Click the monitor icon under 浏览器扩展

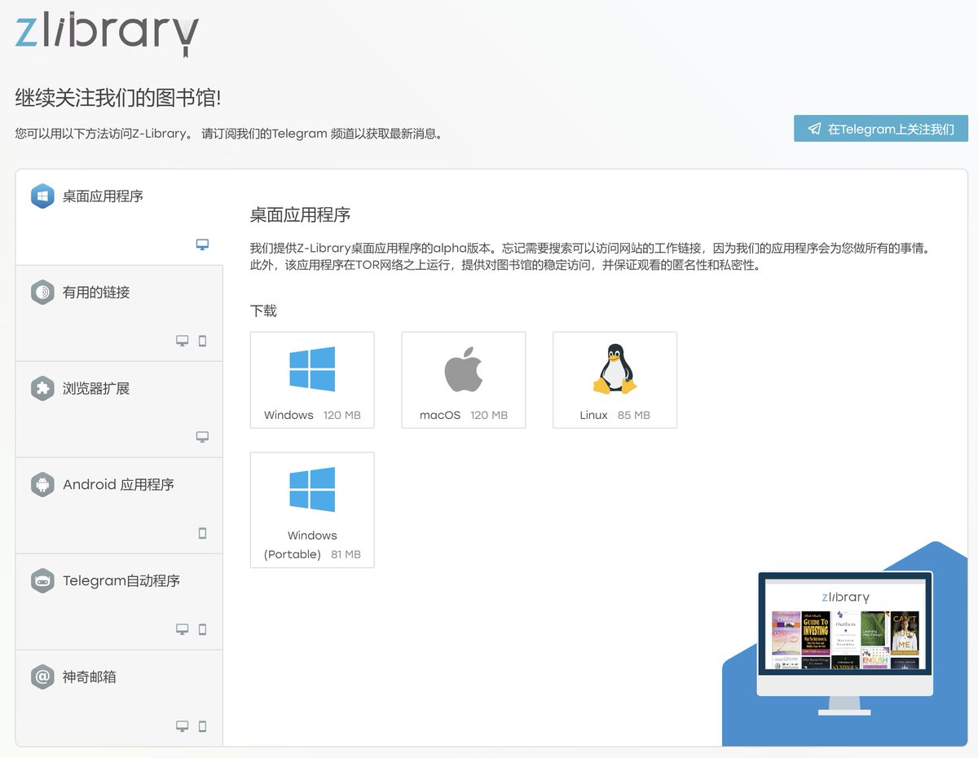coord(203,437)
